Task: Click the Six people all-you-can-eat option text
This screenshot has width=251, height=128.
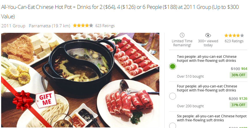Action: point(212,118)
